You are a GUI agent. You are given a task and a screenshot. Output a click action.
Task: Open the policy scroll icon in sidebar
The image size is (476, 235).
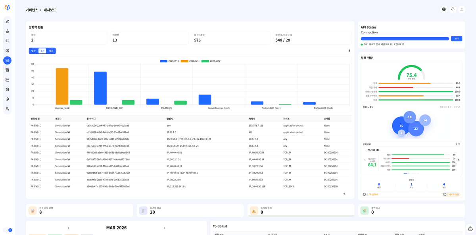7,70
